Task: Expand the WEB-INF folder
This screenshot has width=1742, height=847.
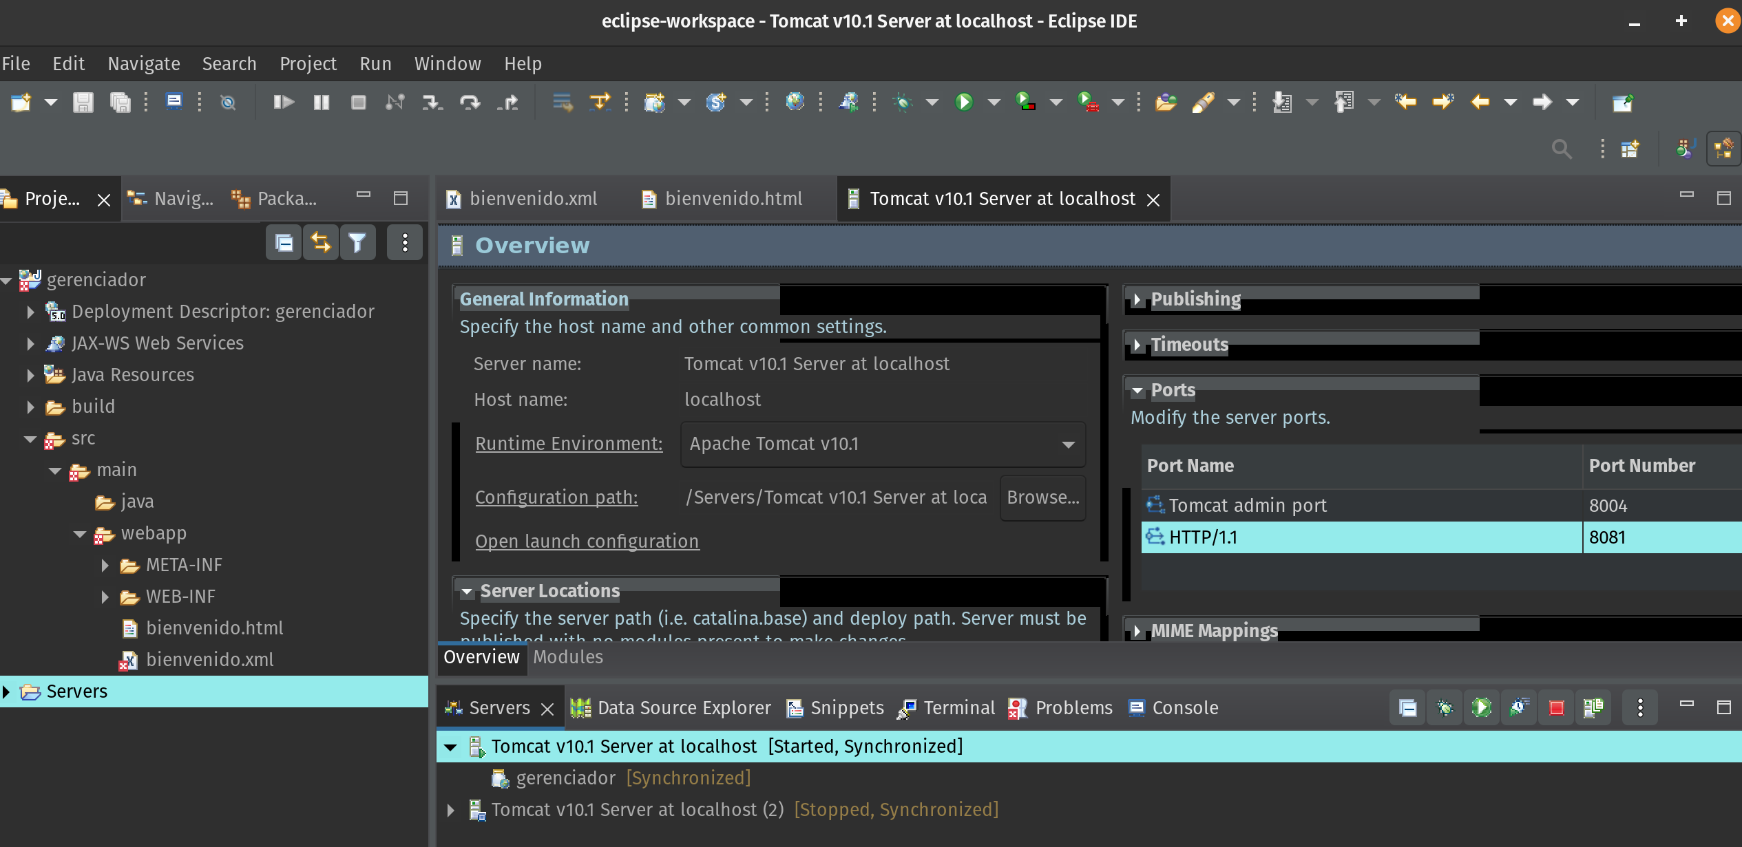Action: pyautogui.click(x=105, y=597)
